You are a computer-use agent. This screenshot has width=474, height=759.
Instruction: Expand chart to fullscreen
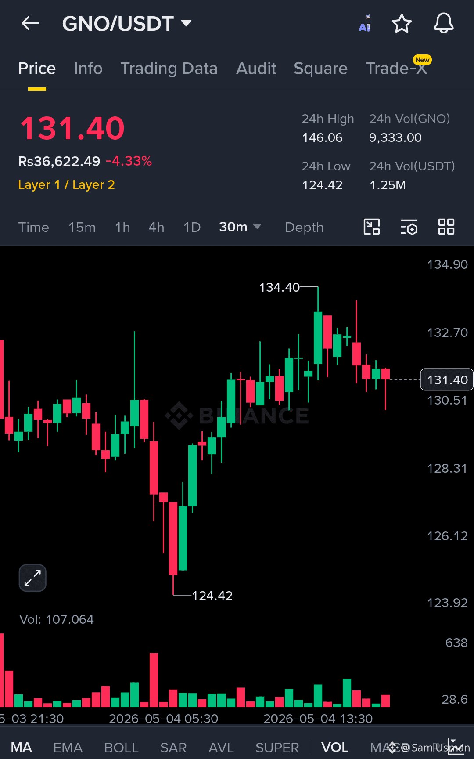pyautogui.click(x=32, y=578)
